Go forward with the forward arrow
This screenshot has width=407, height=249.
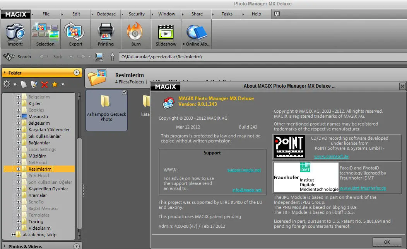pyautogui.click(x=81, y=56)
